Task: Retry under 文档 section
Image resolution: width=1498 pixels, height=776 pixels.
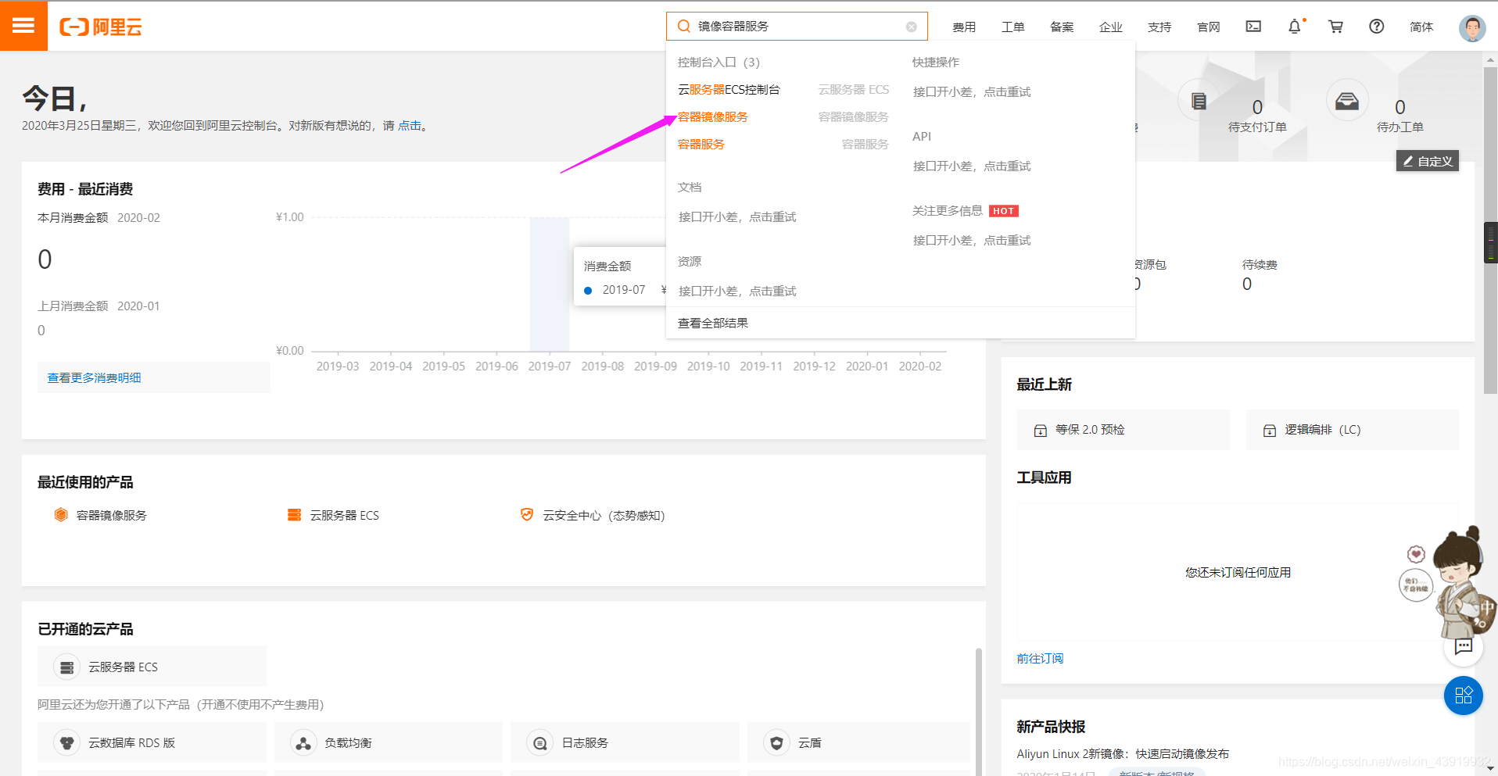Action: click(x=737, y=217)
